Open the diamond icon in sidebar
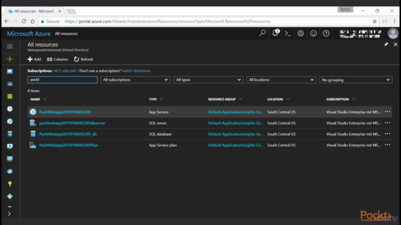 pyautogui.click(x=10, y=196)
